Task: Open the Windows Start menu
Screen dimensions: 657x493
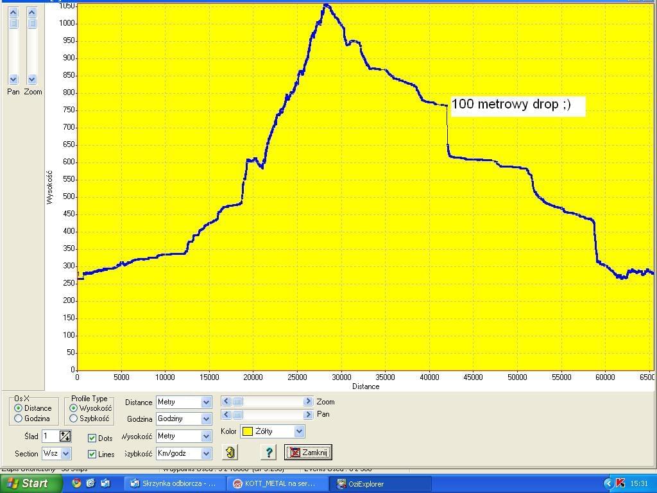Action: click(27, 483)
